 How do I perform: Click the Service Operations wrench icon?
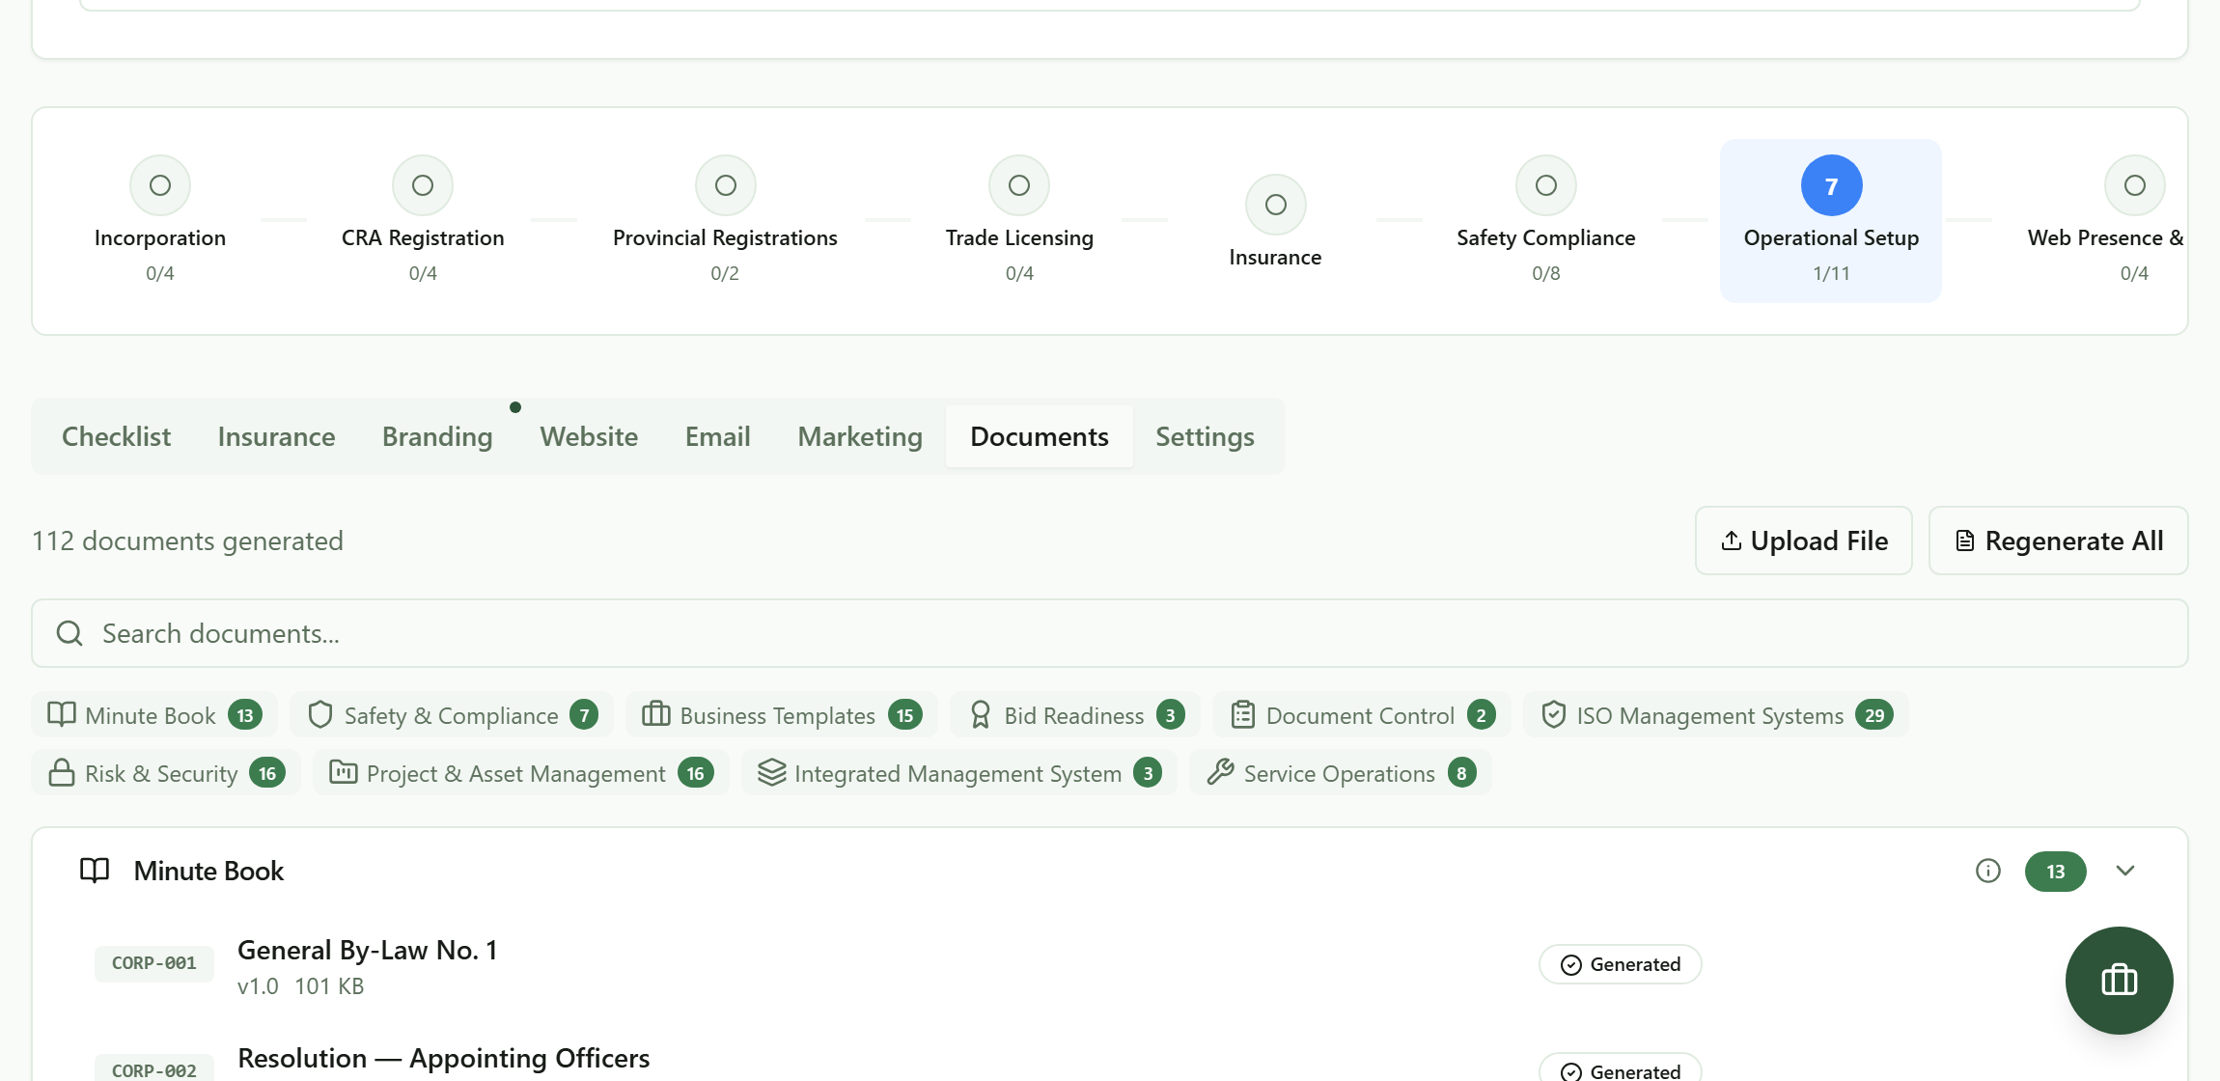pos(1221,772)
